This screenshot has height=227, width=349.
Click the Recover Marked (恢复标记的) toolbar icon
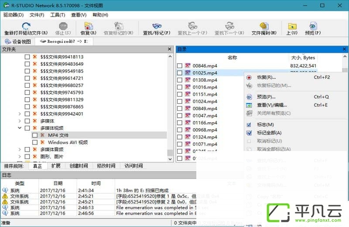click(119, 26)
